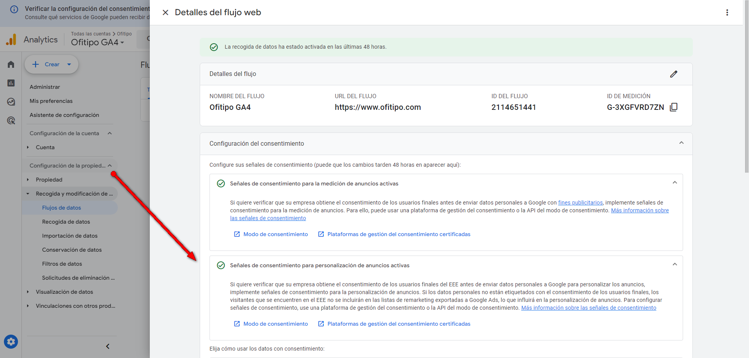749x358 pixels.
Task: Open the Crear dropdown button
Action: click(x=51, y=64)
